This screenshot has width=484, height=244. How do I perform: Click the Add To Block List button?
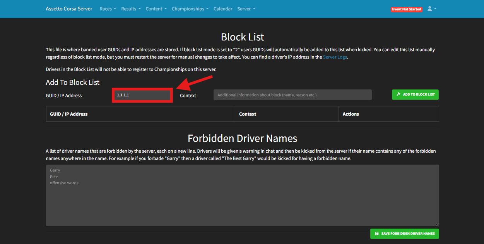click(x=415, y=94)
